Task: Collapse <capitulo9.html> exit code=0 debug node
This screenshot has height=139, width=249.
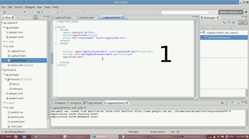Action: pyautogui.click(x=201, y=33)
